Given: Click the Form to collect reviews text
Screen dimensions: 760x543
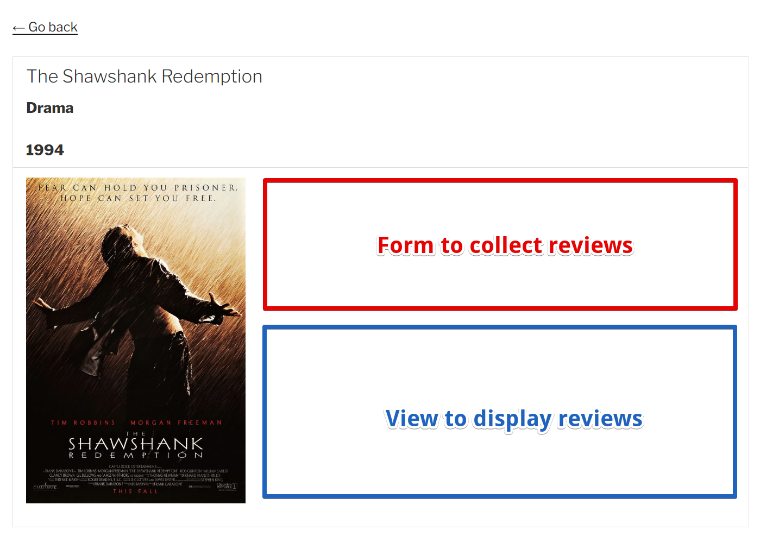Looking at the screenshot, I should [x=505, y=245].
